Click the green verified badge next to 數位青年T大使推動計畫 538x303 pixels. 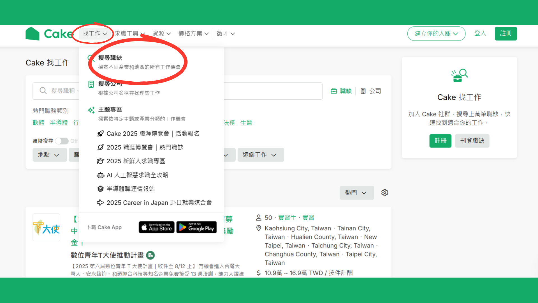point(150,255)
